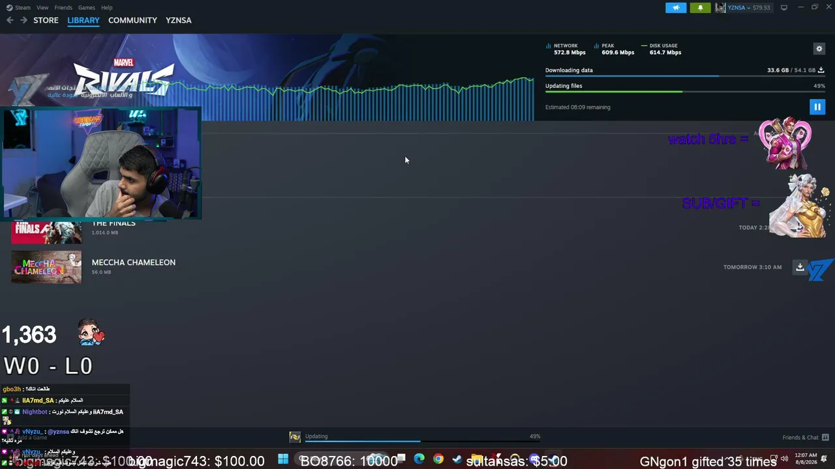Click the TOMORROW 3:10 AM schedule text

click(x=752, y=267)
